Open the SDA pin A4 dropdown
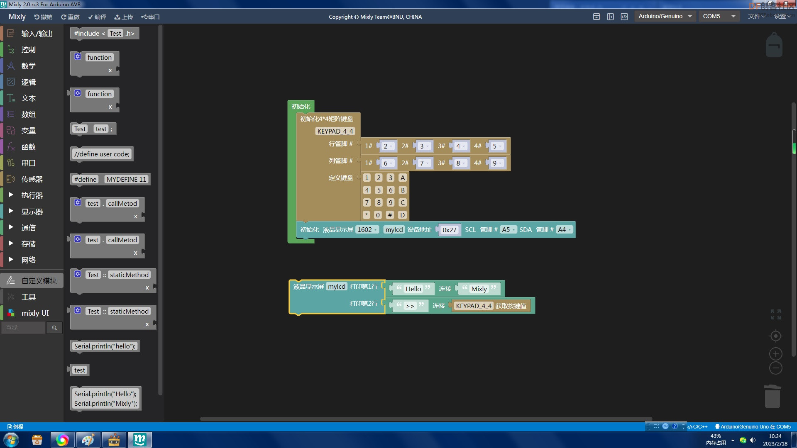 point(564,229)
